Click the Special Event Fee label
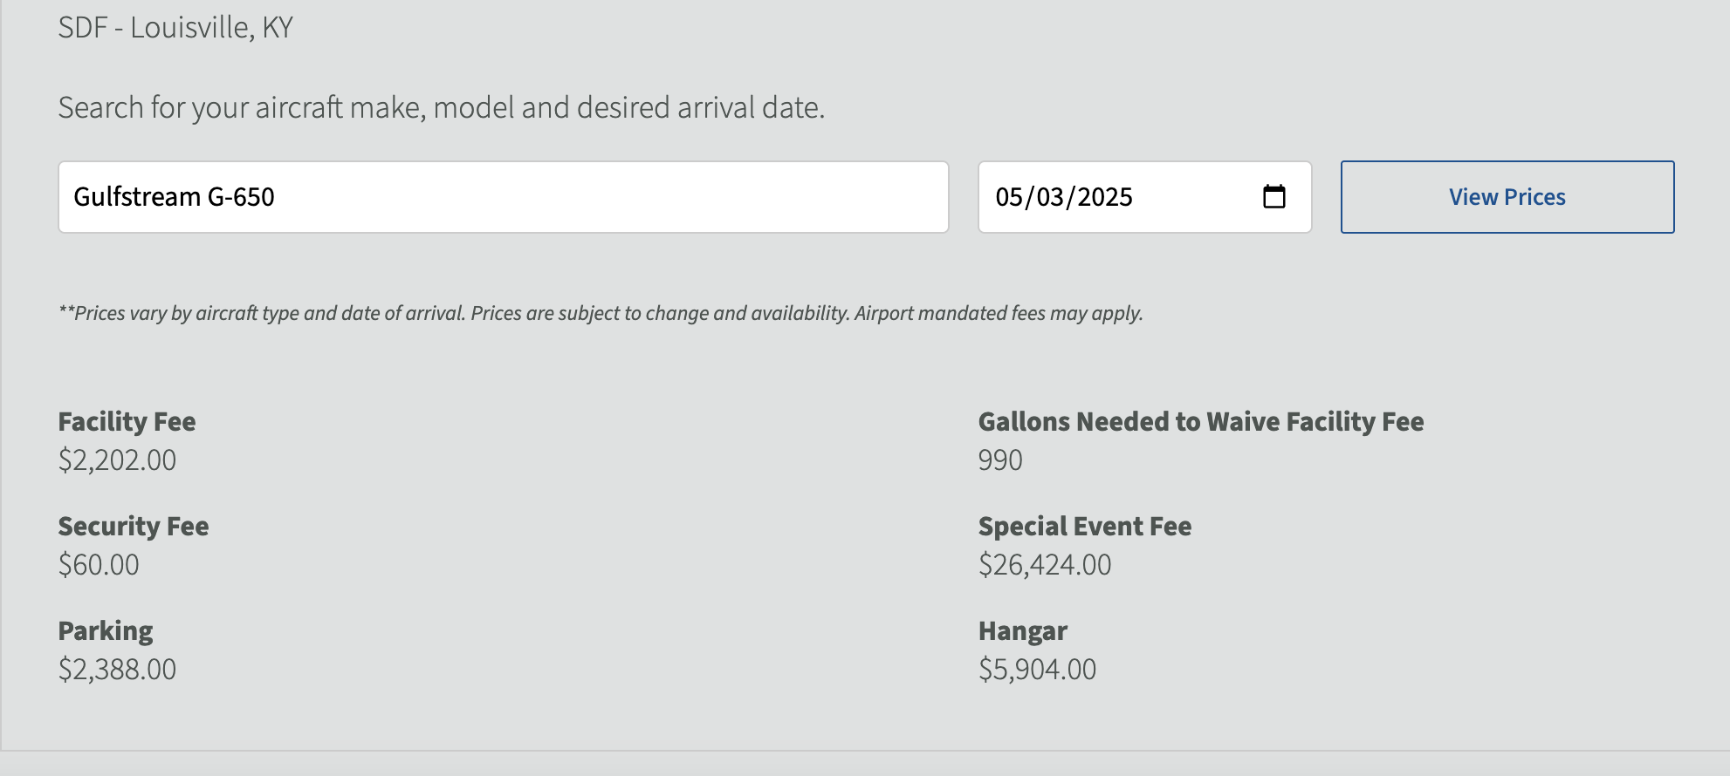Screen dimensions: 1730x776 pos(1084,526)
